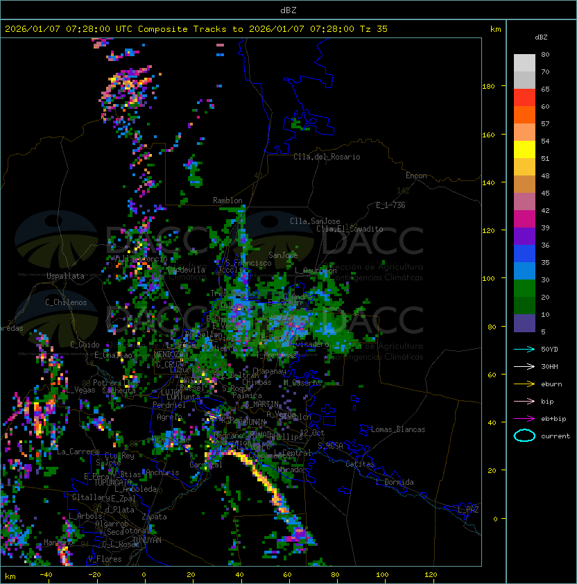The image size is (577, 584).
Task: Select the light gray 70-80 dBZ swatch
Action: 524,62
